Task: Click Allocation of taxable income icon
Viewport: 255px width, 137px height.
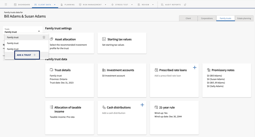Action: pyautogui.click(x=51, y=107)
